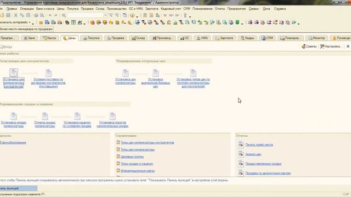Click the M+ memory button
351x197 pixels.
click(x=171, y=15)
